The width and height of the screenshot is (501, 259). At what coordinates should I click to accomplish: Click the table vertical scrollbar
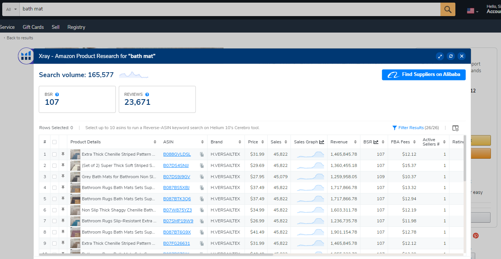(465, 159)
